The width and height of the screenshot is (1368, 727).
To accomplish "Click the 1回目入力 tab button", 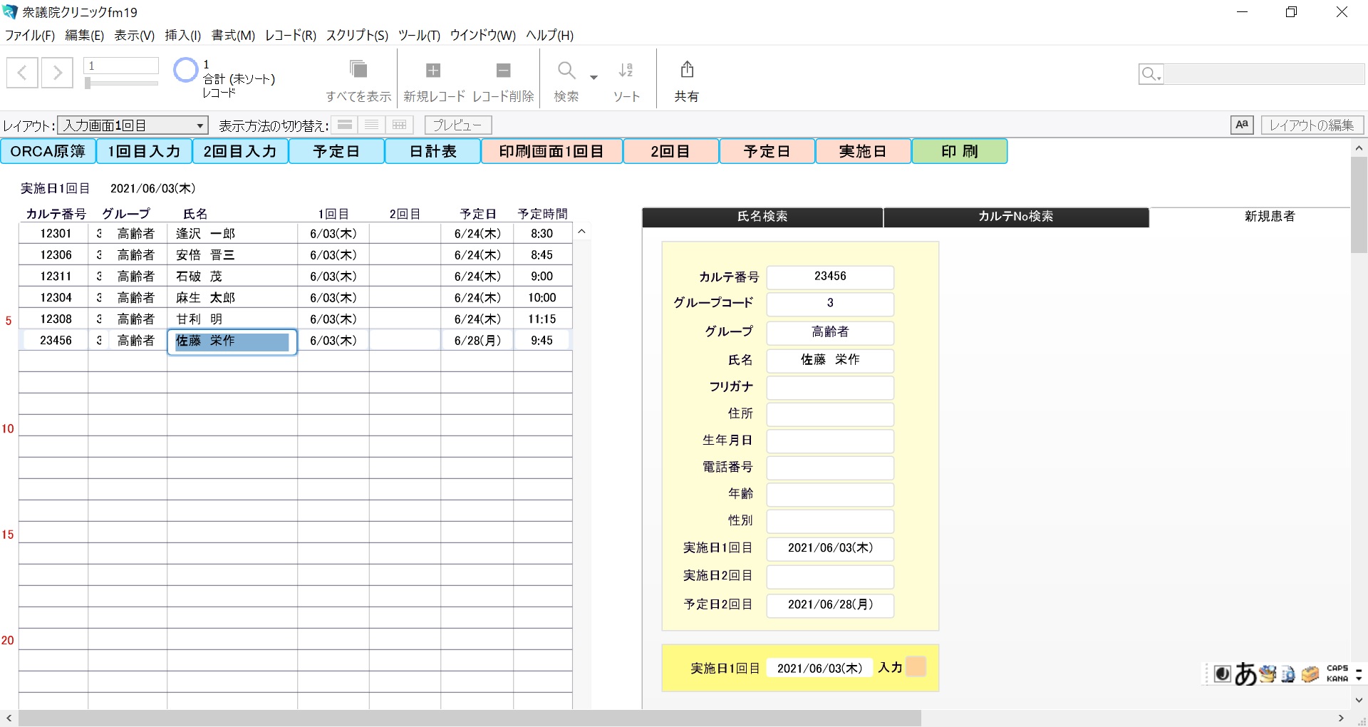I will click(144, 151).
